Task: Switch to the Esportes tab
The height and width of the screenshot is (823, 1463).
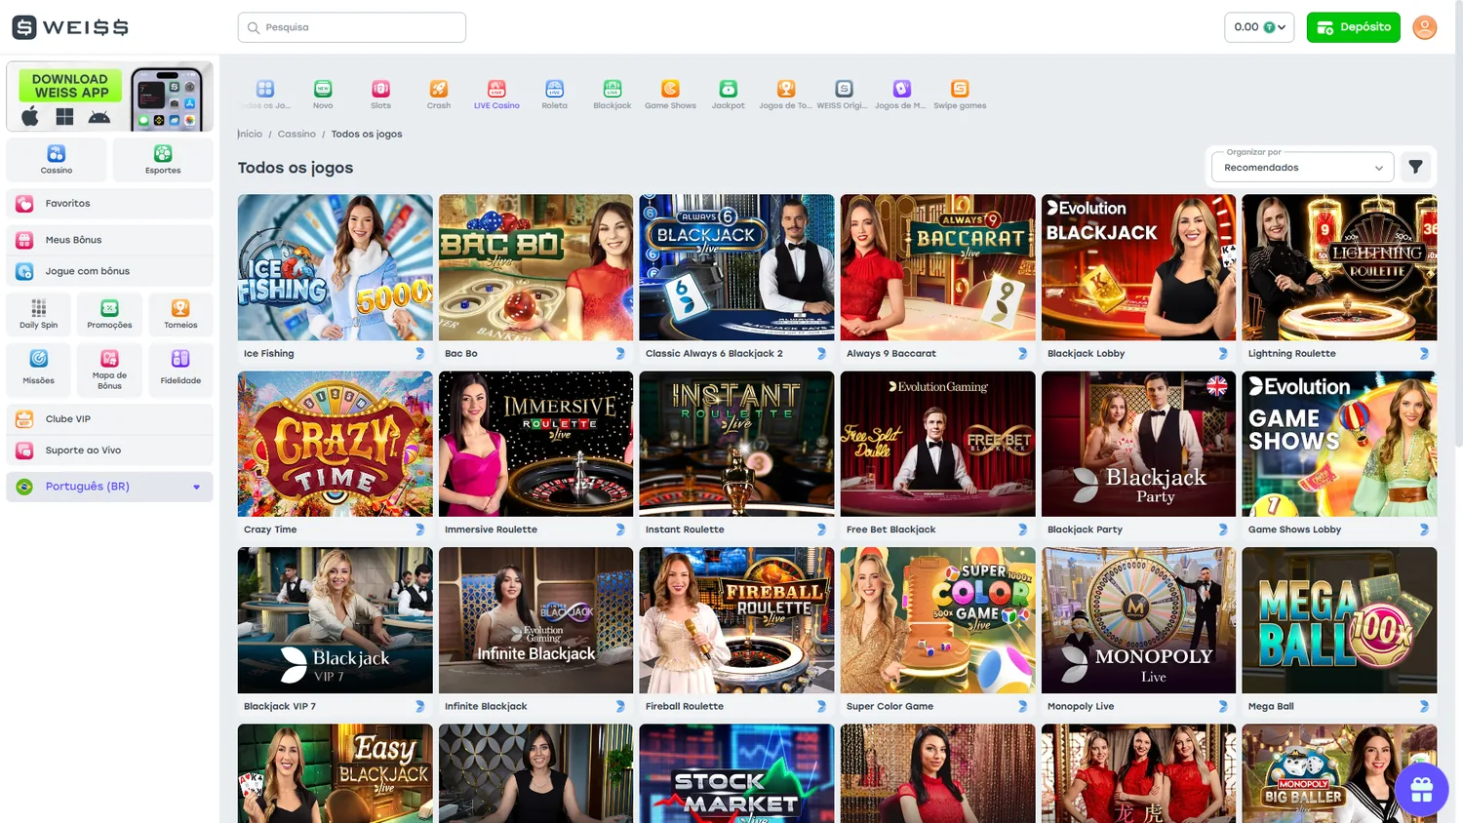Action: pyautogui.click(x=163, y=159)
